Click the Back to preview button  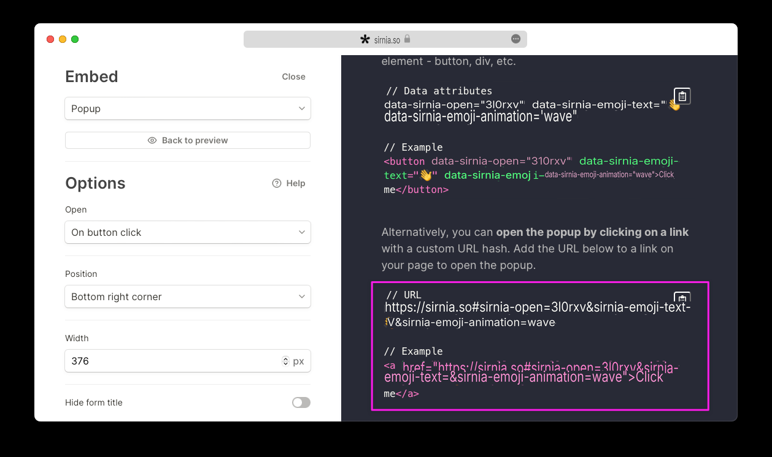click(188, 140)
